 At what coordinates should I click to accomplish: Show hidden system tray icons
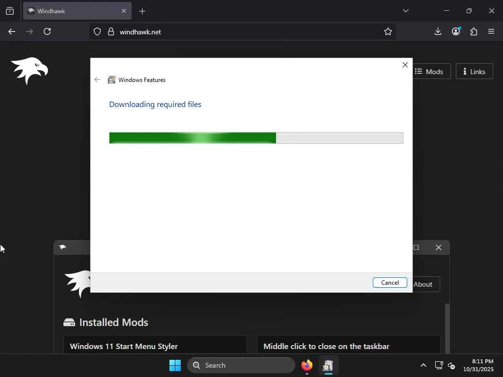click(423, 365)
